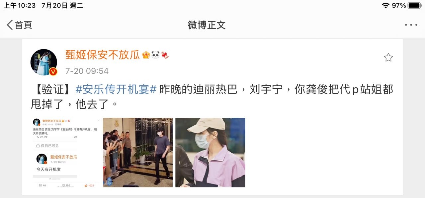The height and width of the screenshot is (198, 425).
Task: Click the crown emoji beside the username
Action: pos(146,55)
